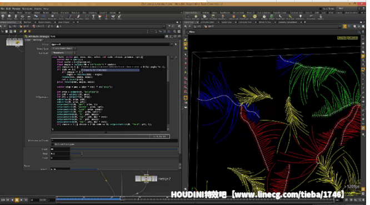Click the Step parameter slider
This screenshot has width=370, height=205.
(x=124, y=153)
